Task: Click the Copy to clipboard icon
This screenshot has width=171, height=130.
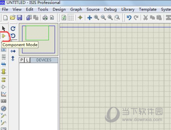Action: point(152,18)
